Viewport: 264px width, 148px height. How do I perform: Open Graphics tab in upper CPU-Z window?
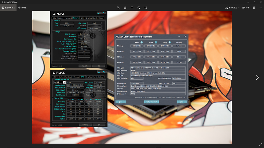point(89,18)
